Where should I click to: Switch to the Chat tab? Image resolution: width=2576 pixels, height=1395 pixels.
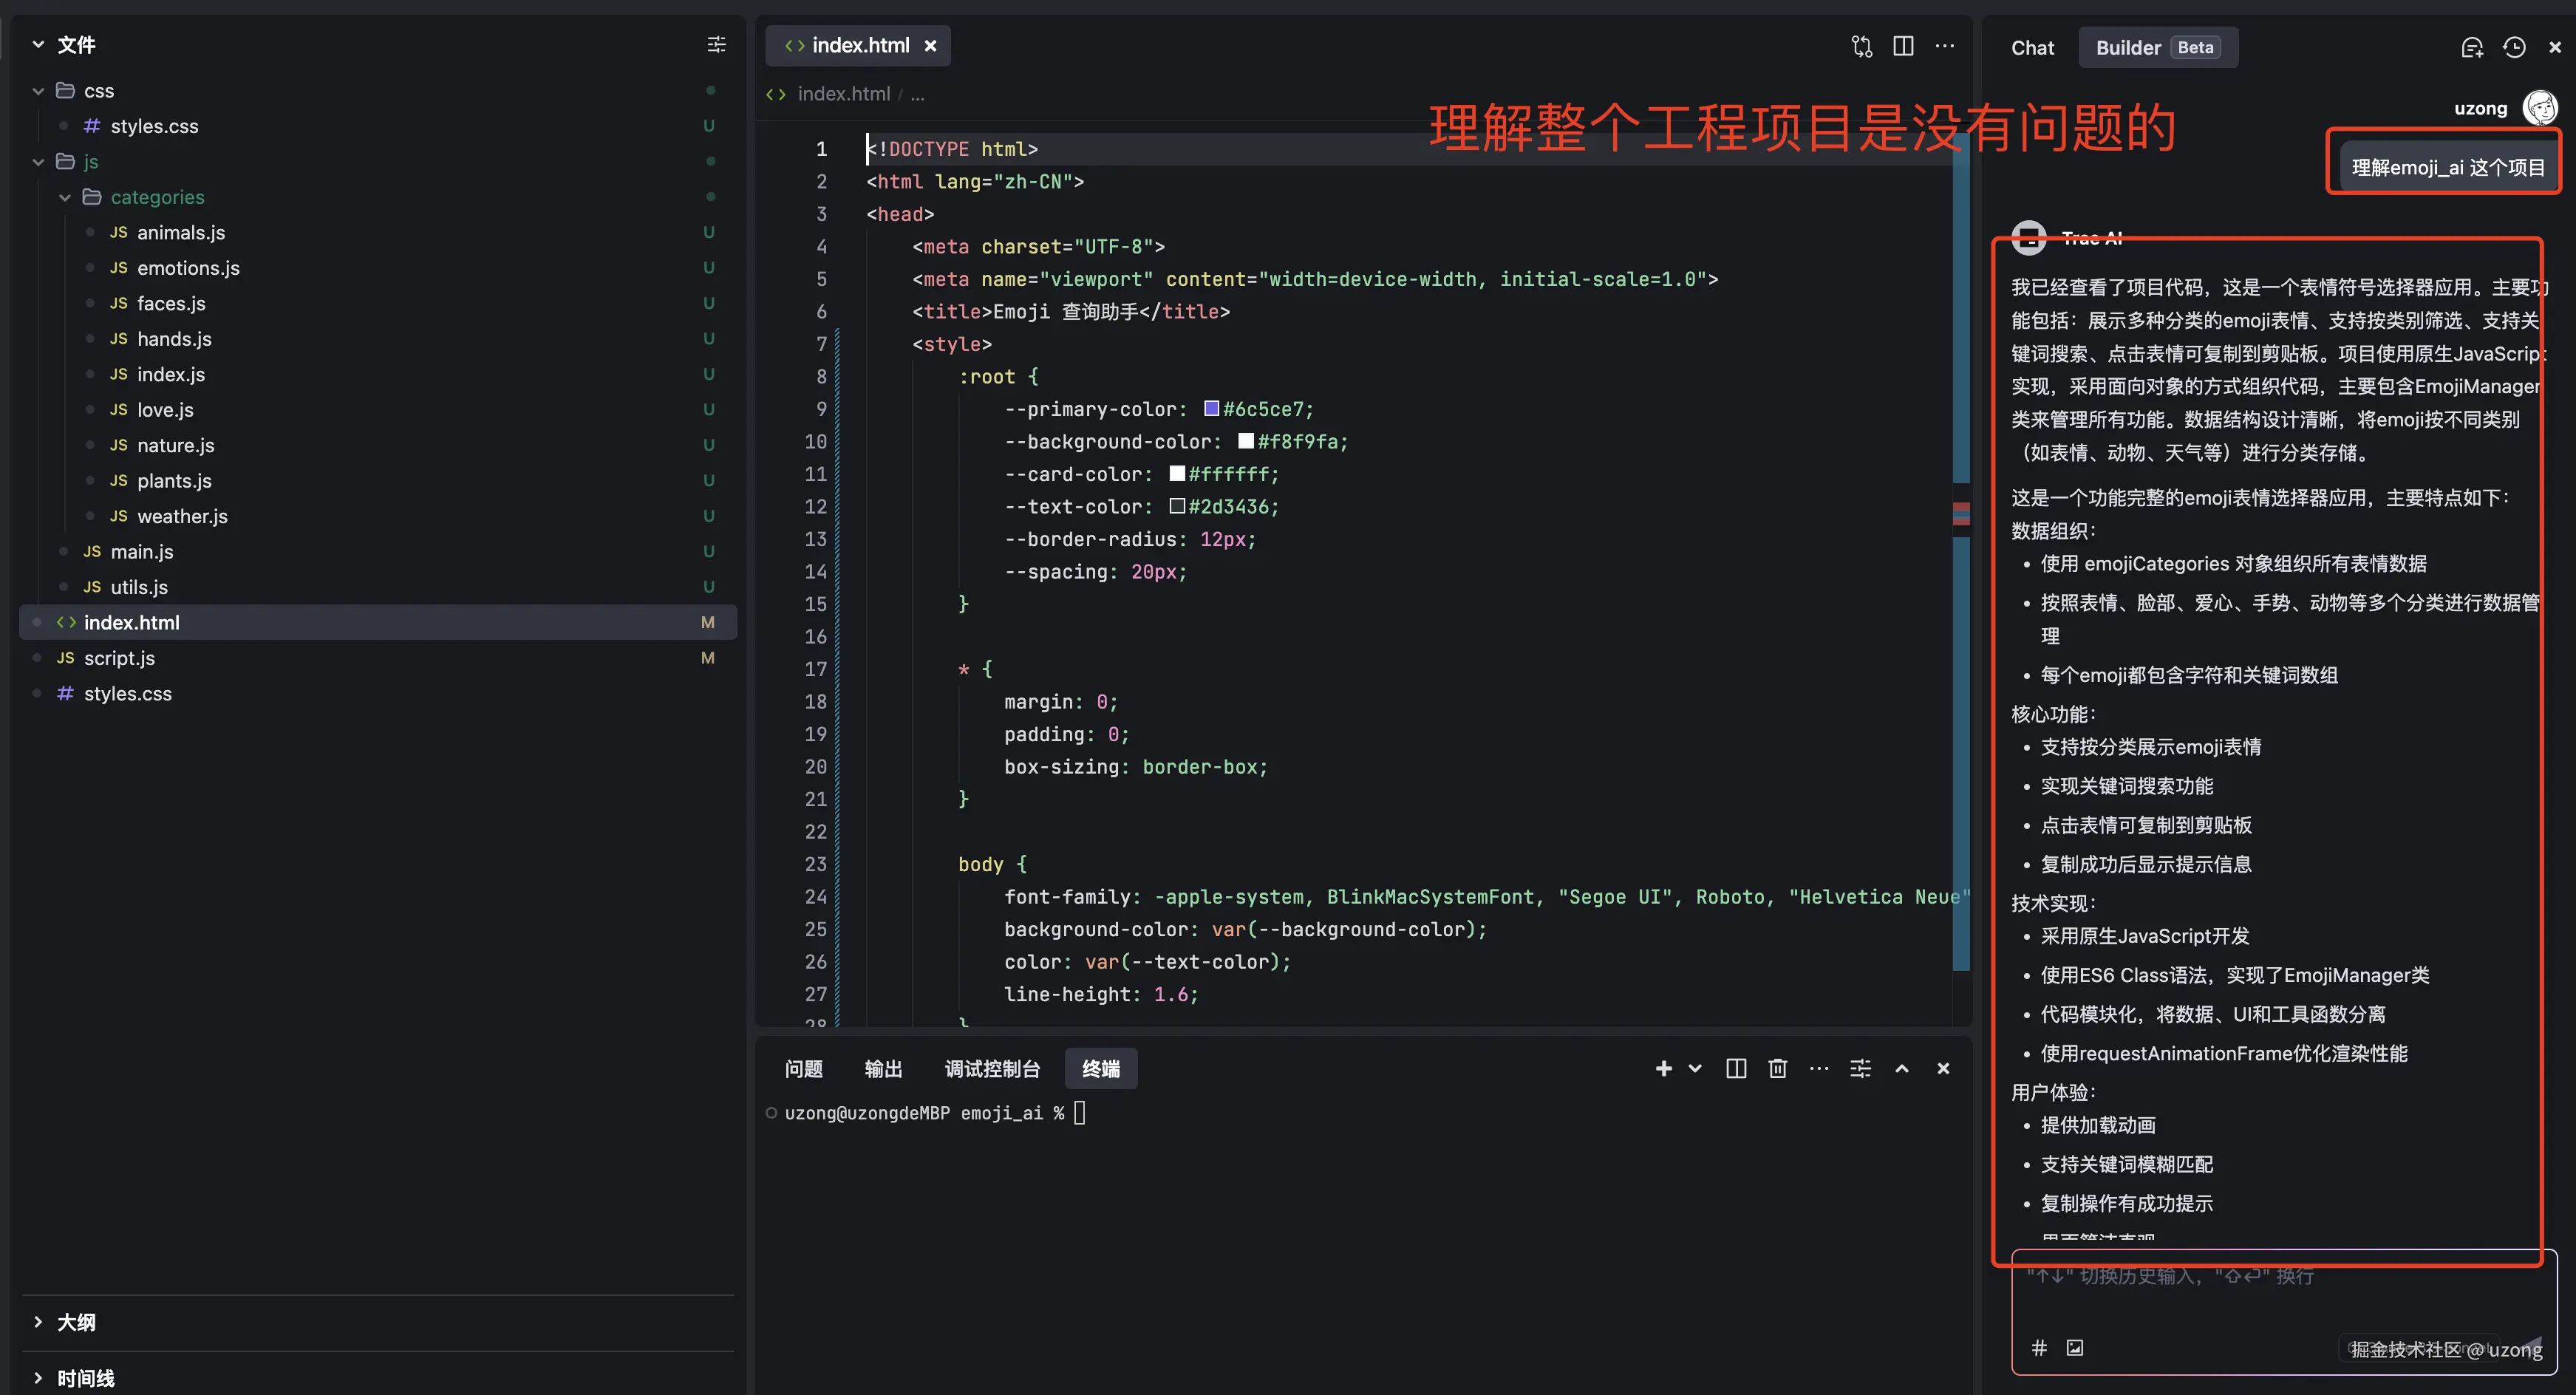2032,48
